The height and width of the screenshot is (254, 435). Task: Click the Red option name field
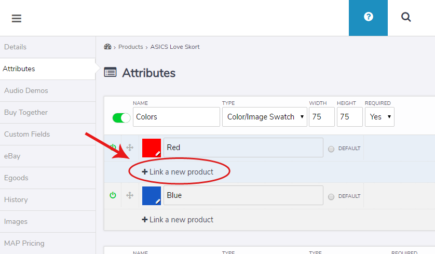click(243, 148)
